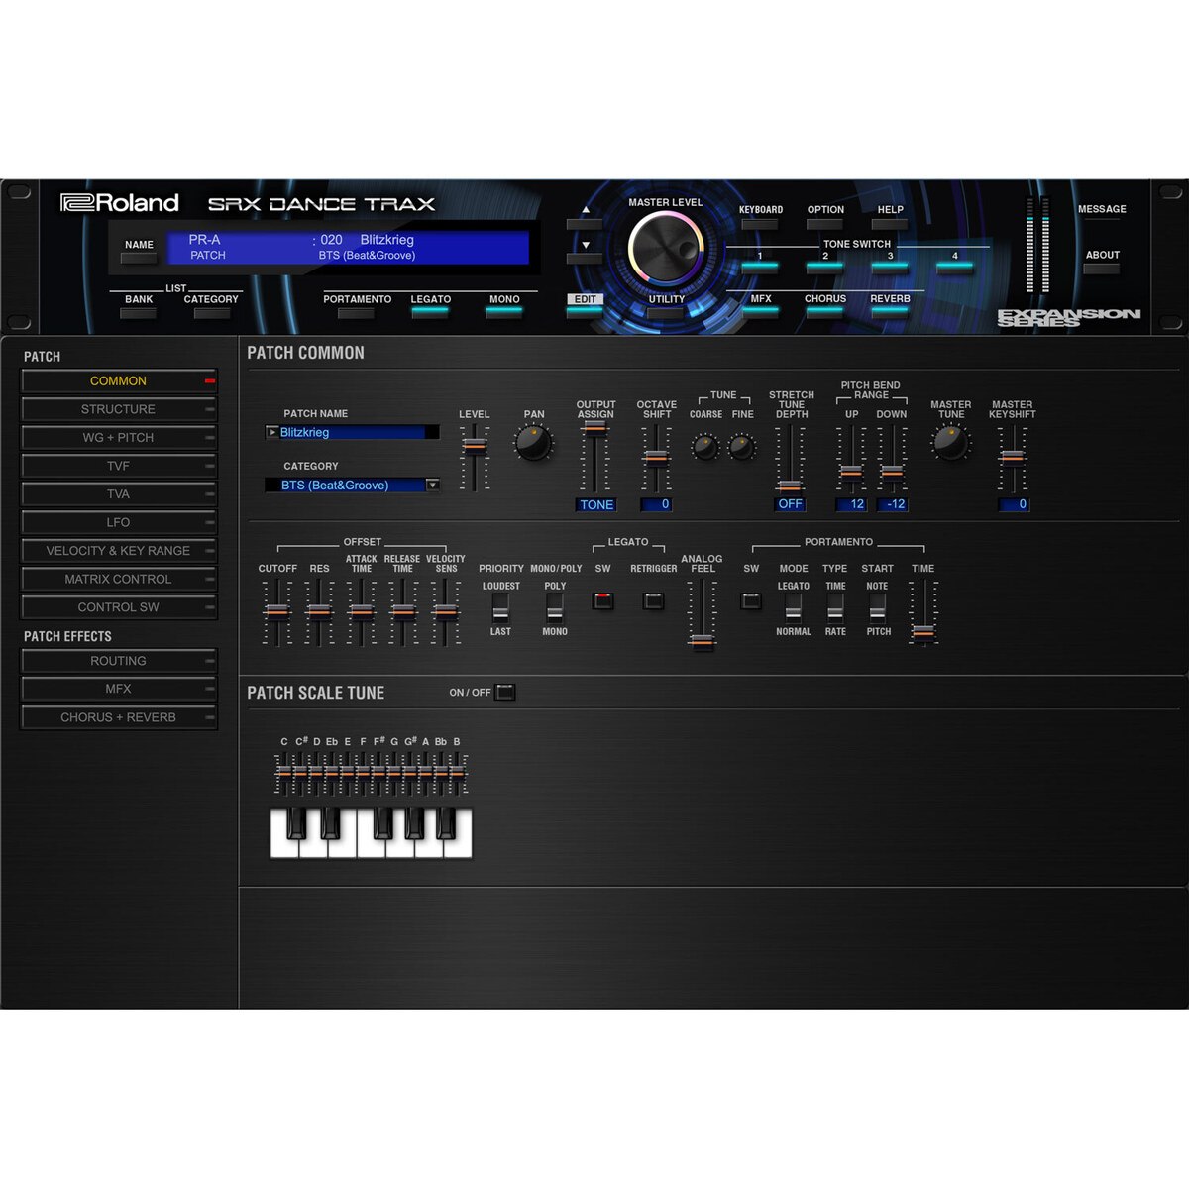This screenshot has height=1189, width=1189.
Task: Click the OPTION button
Action: [824, 223]
